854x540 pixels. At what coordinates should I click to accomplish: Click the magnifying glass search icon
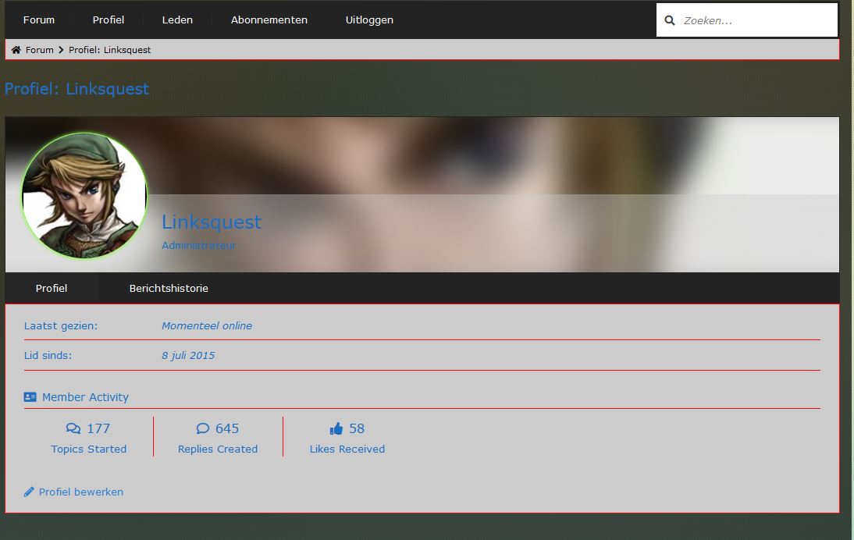click(x=670, y=21)
